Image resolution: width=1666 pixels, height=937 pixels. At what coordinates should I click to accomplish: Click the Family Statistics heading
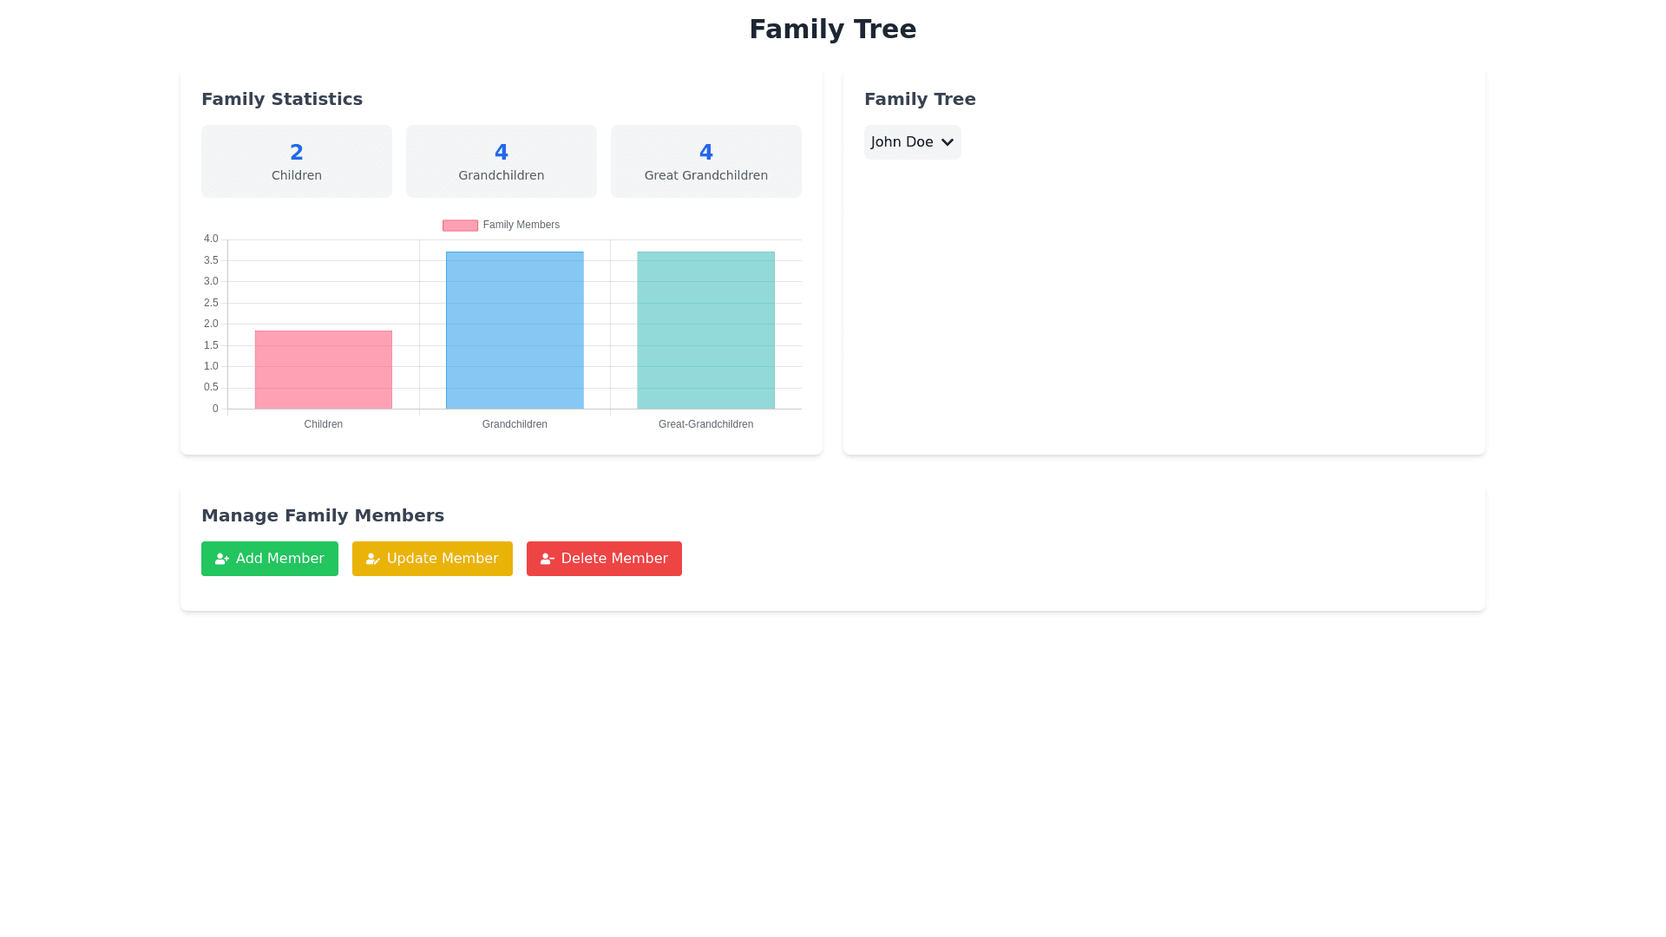click(282, 99)
